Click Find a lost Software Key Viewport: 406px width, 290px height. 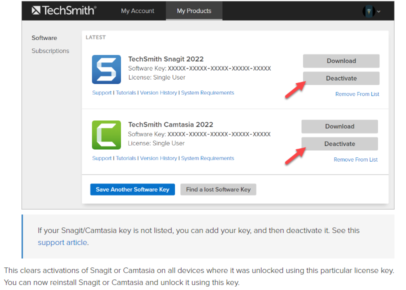(x=218, y=189)
